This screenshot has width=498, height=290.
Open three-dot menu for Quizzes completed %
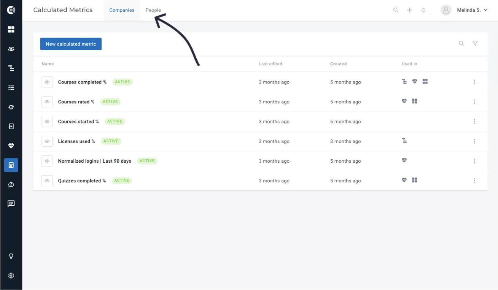pos(474,181)
